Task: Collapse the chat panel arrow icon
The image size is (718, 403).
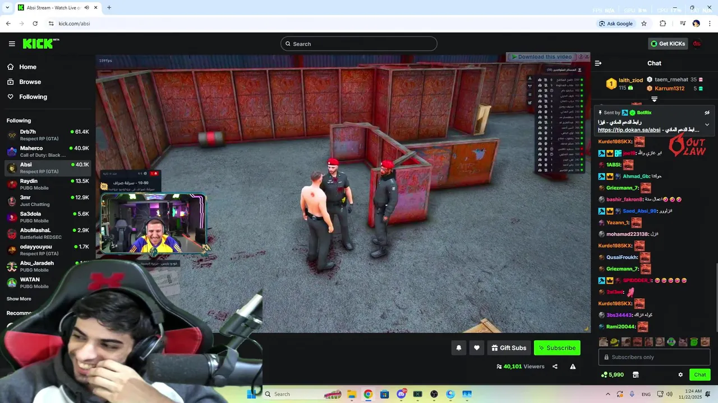Action: [x=598, y=63]
